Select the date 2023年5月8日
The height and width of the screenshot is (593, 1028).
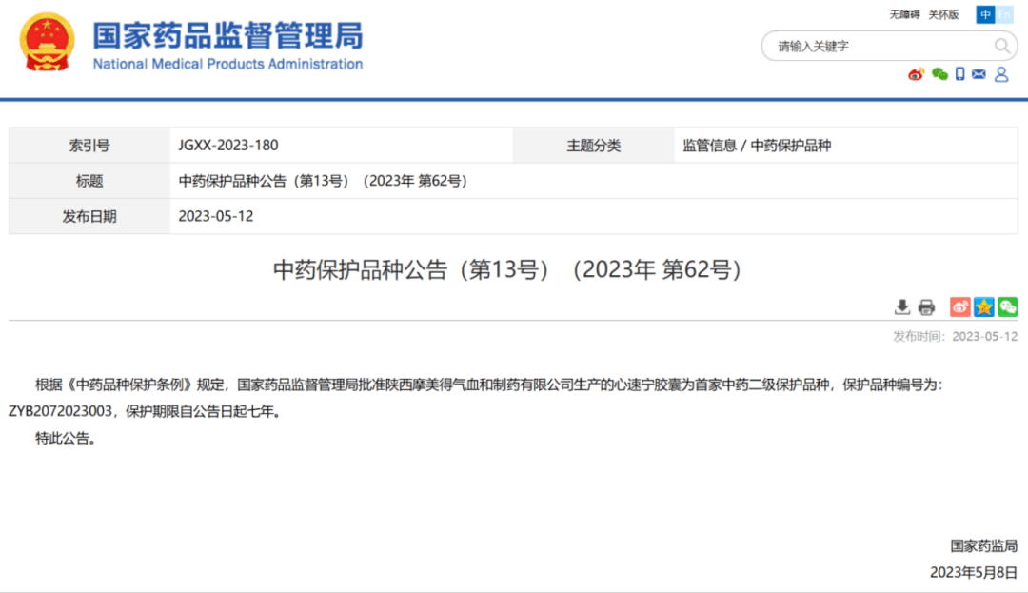coord(974,572)
